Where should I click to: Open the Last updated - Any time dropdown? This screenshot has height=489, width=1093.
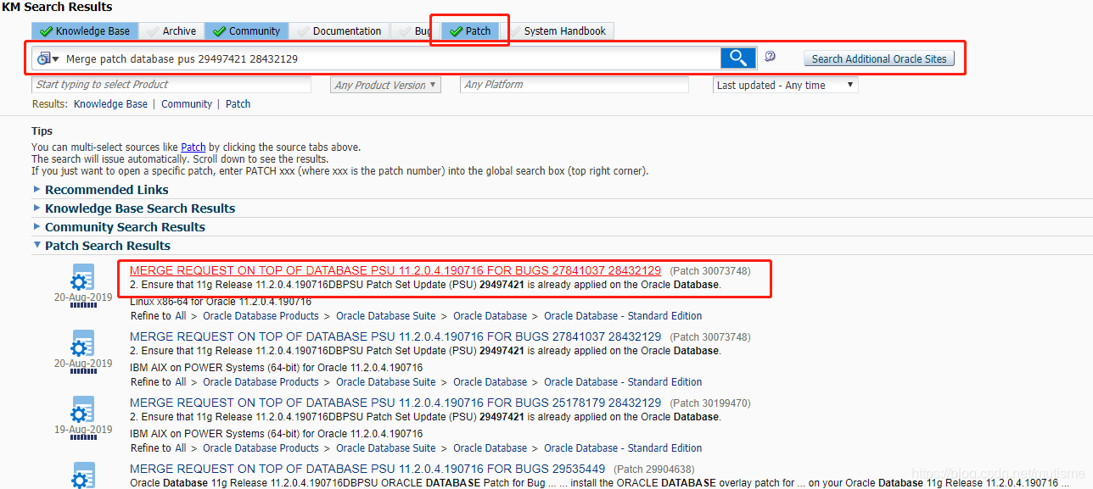(786, 85)
